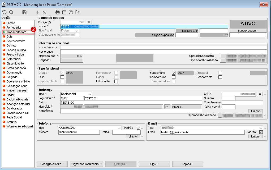The image size is (271, 170).
Task: Toggle the Concorrente checkbox
Action: tap(220, 77)
